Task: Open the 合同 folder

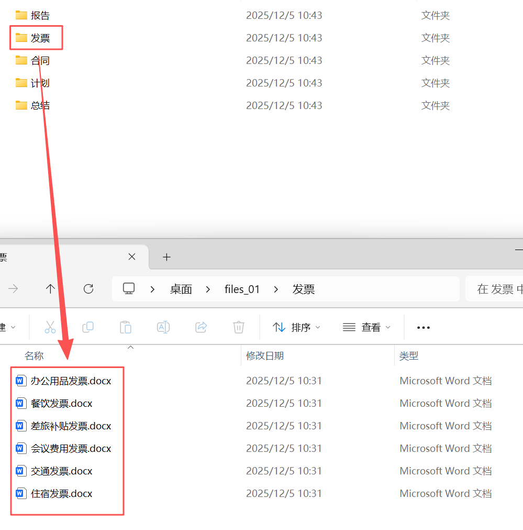Action: (x=39, y=60)
